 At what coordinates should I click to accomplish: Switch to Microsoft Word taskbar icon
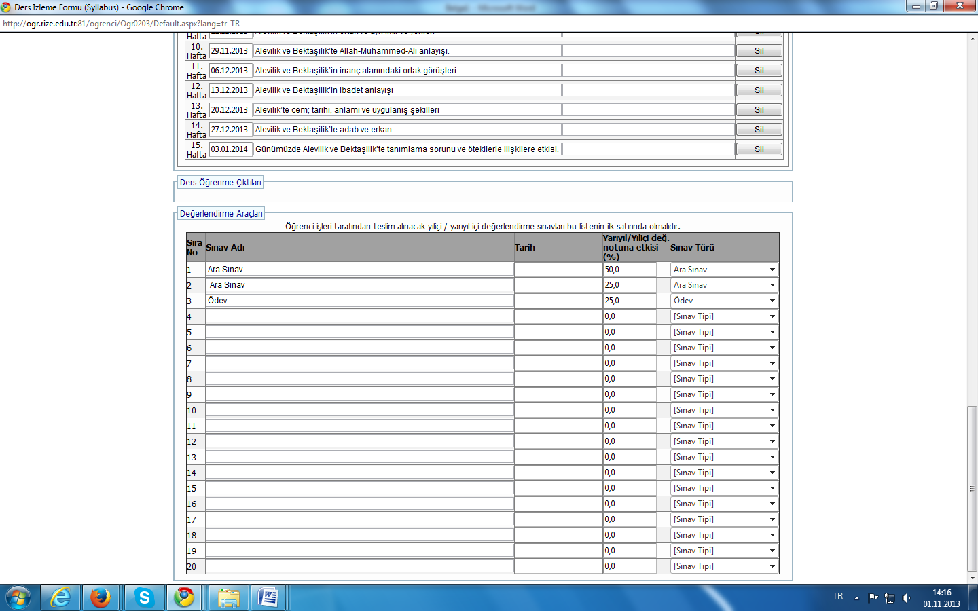(269, 597)
